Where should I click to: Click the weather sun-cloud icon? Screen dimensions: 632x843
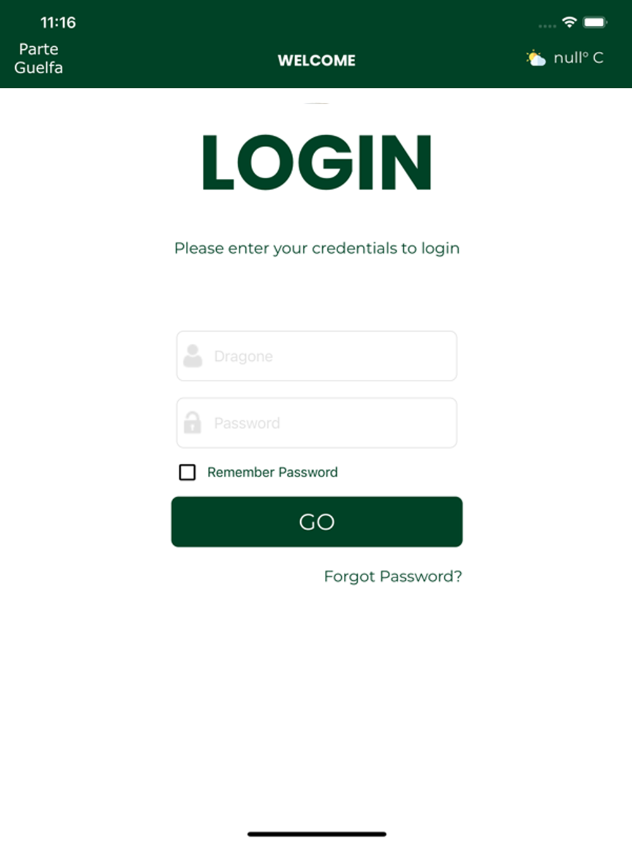tap(536, 58)
